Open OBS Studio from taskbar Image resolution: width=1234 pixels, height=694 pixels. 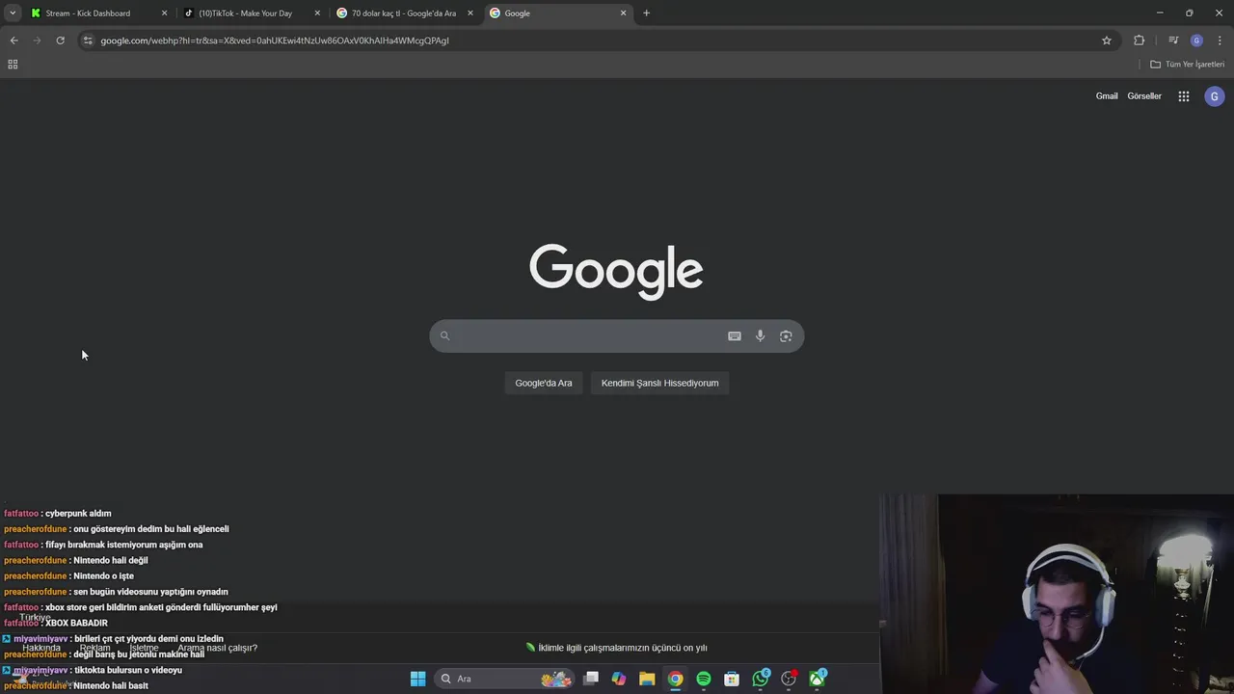(x=790, y=679)
